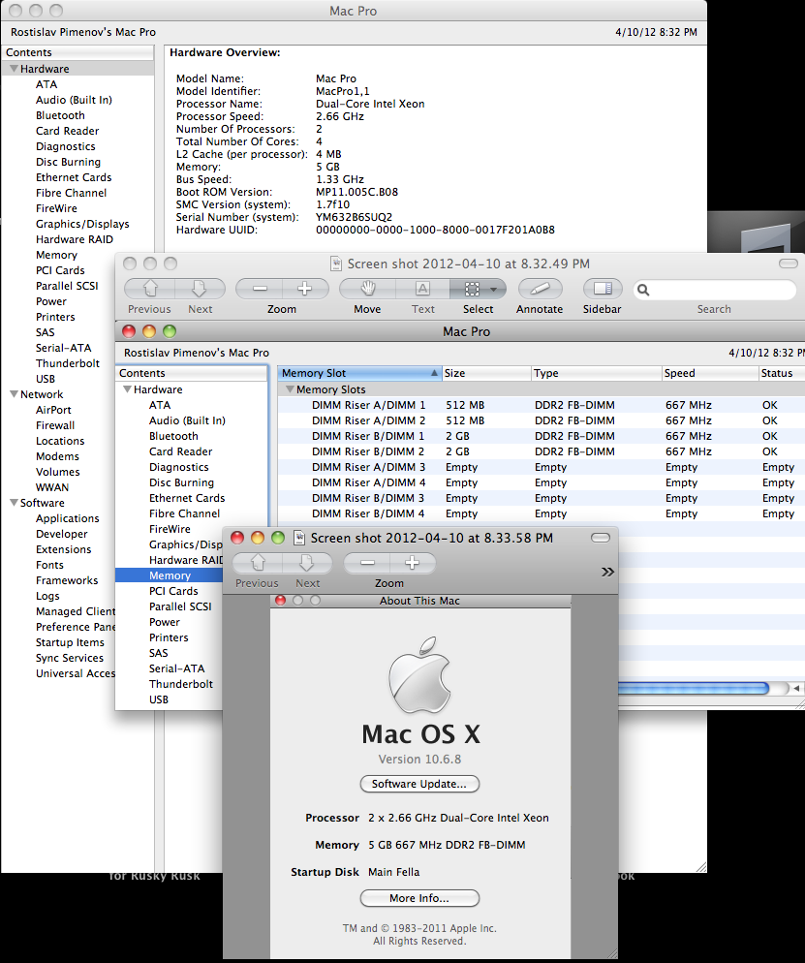This screenshot has height=963, width=805.
Task: Click the Status column header
Action: tap(782, 373)
